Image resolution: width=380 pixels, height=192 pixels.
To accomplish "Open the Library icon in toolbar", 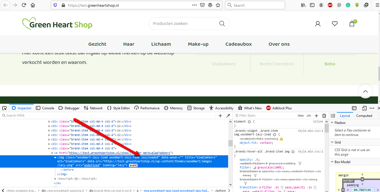I will tap(303, 5).
